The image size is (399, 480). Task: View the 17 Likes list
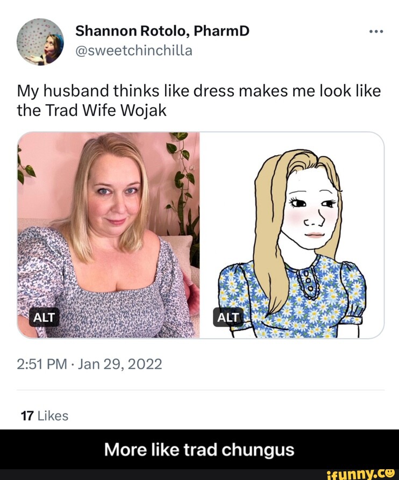(x=45, y=415)
